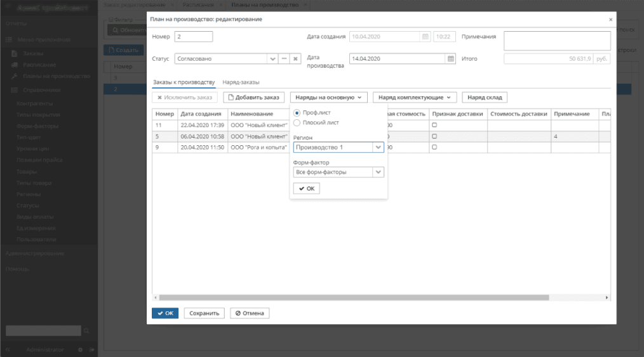644x357 pixels.
Task: Open Планы на производство top tab
Action: (265, 5)
